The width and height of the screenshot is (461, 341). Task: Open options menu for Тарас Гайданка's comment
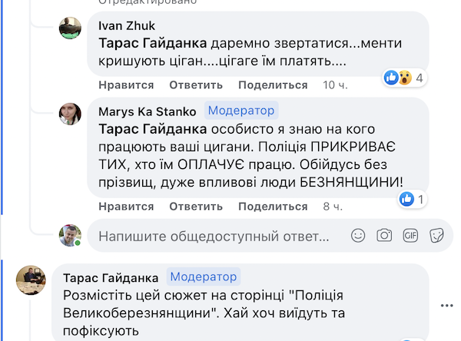[x=446, y=305]
